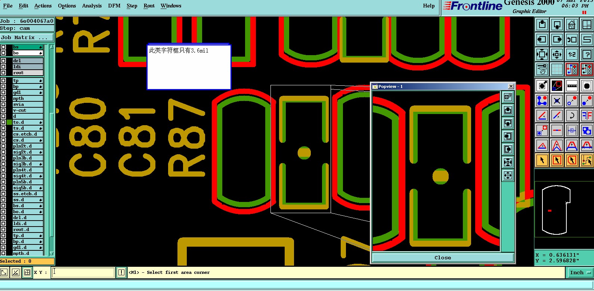The width and height of the screenshot is (594, 291).
Task: Click the connected blue-red nodes icon
Action: tap(542, 101)
